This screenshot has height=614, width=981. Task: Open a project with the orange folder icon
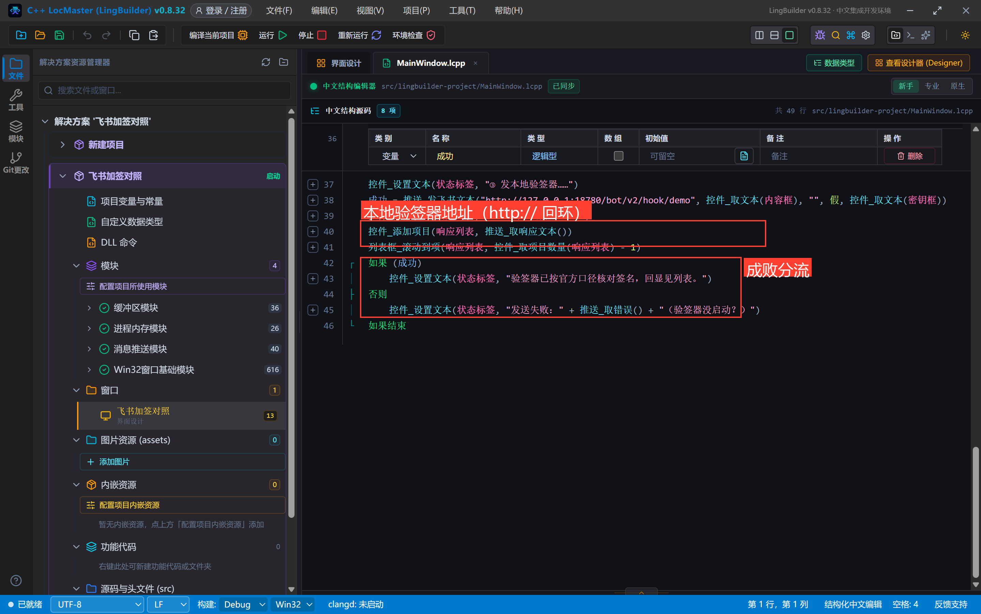[x=40, y=35]
